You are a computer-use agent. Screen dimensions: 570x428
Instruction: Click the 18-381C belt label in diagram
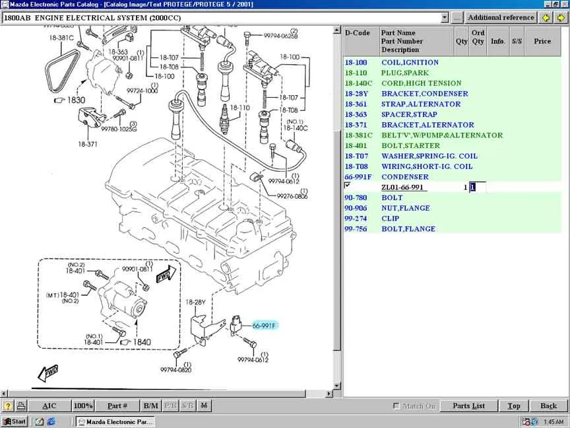pyautogui.click(x=61, y=38)
